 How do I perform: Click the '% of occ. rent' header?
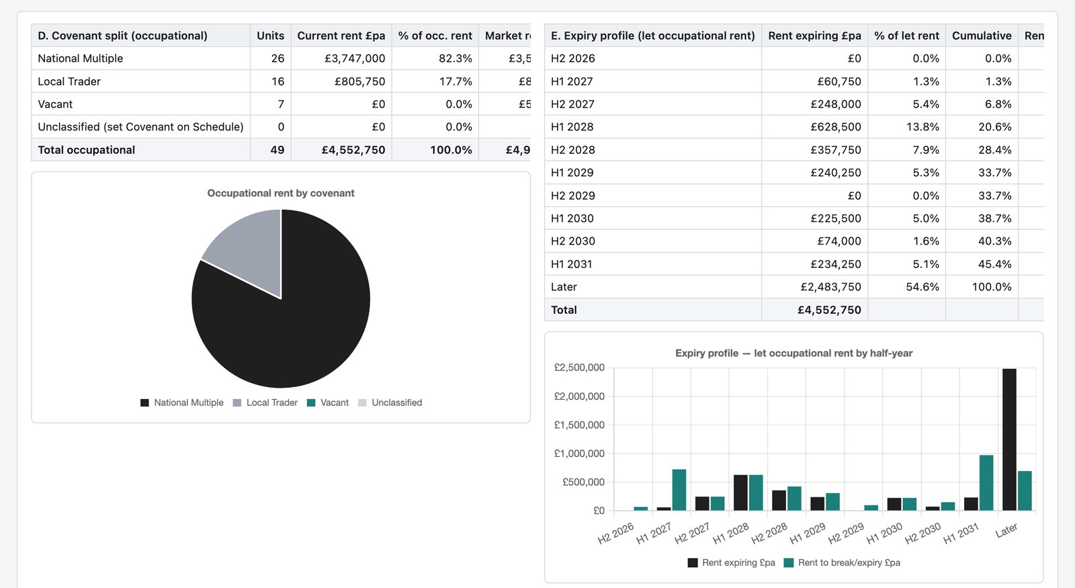(x=435, y=36)
